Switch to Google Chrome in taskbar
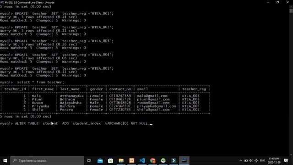293x165 pixels. [152, 160]
